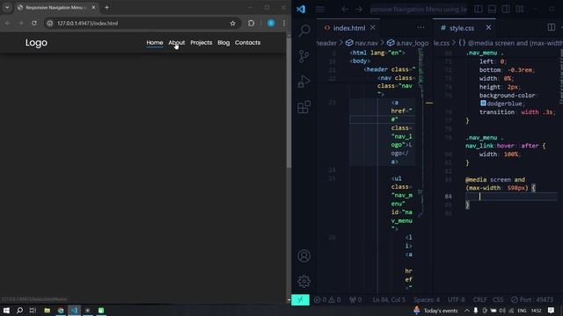563x316 pixels.
Task: Reload the browser page
Action: [33, 24]
